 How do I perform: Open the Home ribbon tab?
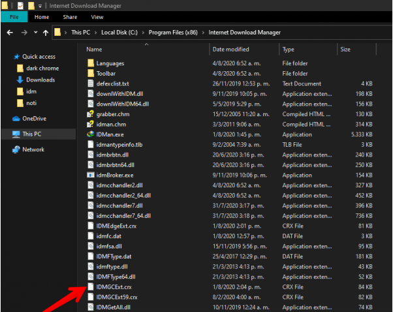point(42,17)
